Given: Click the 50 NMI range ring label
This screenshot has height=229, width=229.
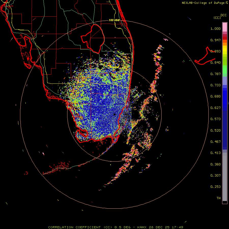Looking at the screenshot, I should point(114,67).
